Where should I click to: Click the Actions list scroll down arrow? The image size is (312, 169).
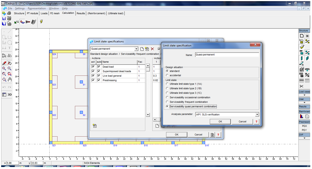click(148, 115)
